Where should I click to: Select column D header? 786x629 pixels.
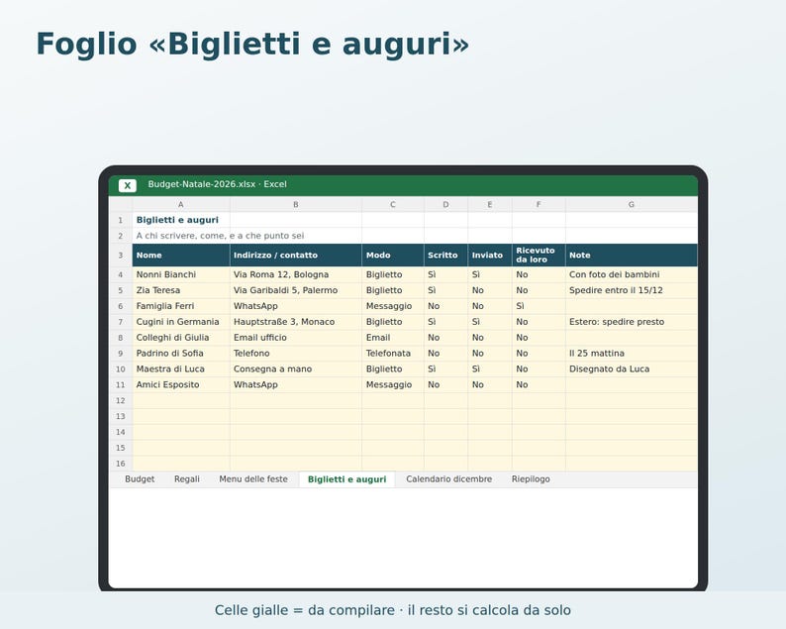tap(445, 204)
